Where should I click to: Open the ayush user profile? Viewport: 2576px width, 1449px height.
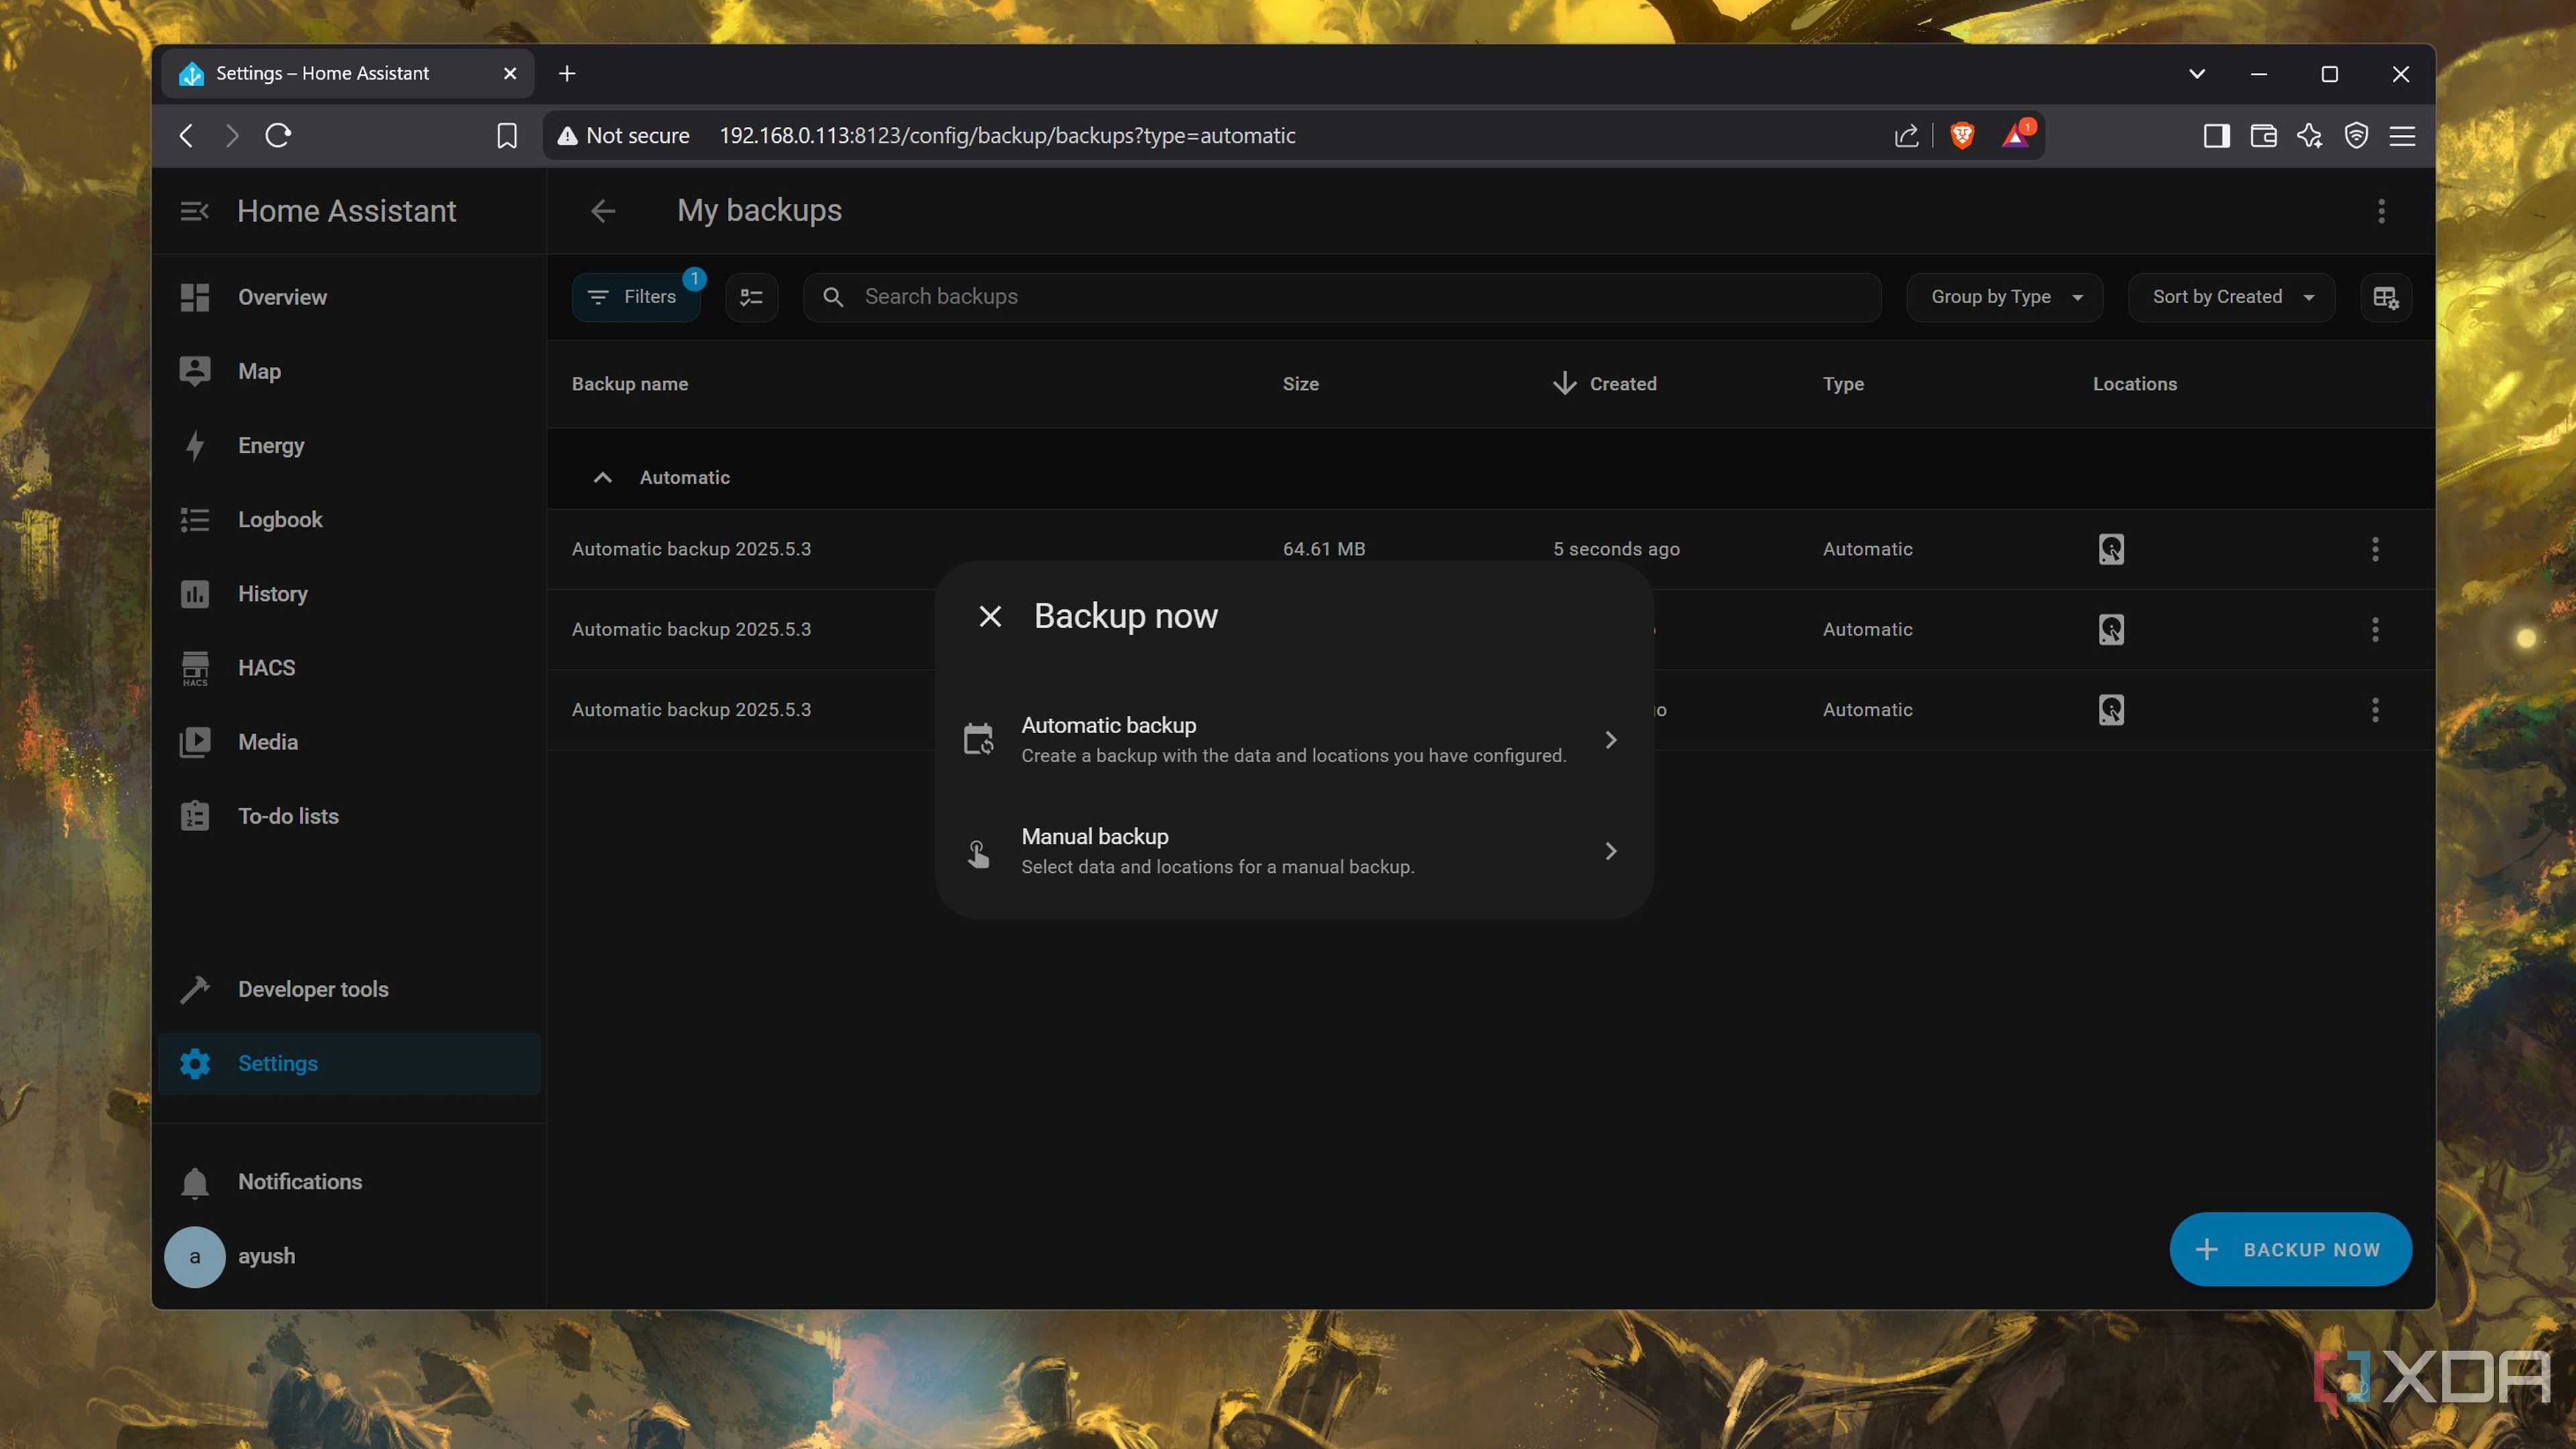[x=348, y=1256]
